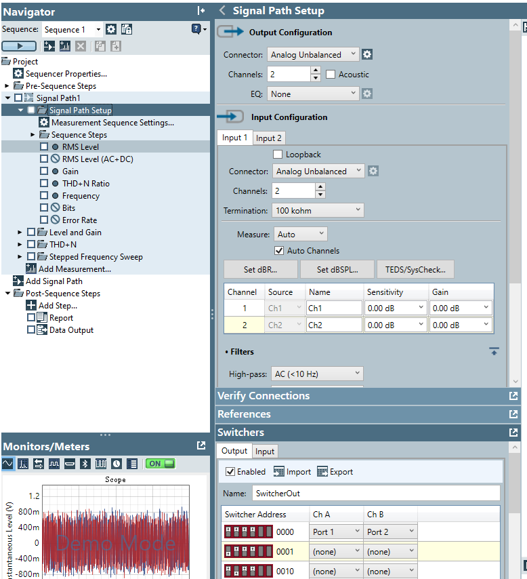Click the add signal path toolbar icon
The height and width of the screenshot is (579, 527).
49,46
